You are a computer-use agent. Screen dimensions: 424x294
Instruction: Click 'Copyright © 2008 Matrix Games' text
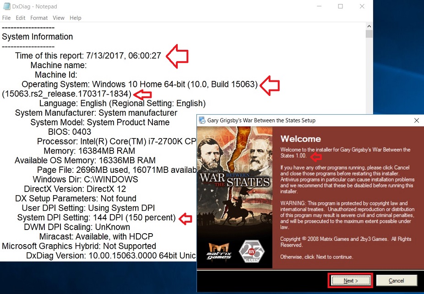point(346,242)
